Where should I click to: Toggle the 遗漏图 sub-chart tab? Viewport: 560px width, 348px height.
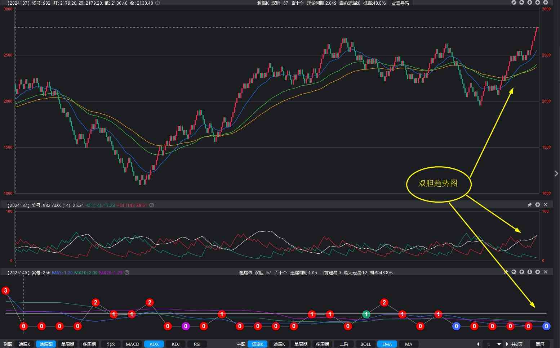pyautogui.click(x=46, y=344)
